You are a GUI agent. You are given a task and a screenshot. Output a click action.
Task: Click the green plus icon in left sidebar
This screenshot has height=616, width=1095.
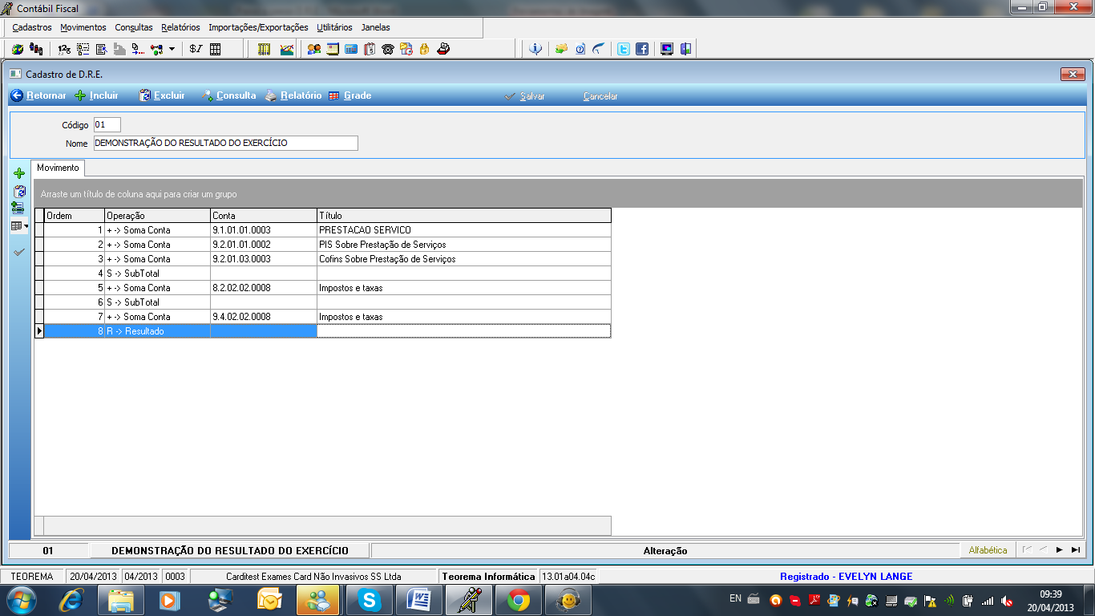[x=20, y=173]
